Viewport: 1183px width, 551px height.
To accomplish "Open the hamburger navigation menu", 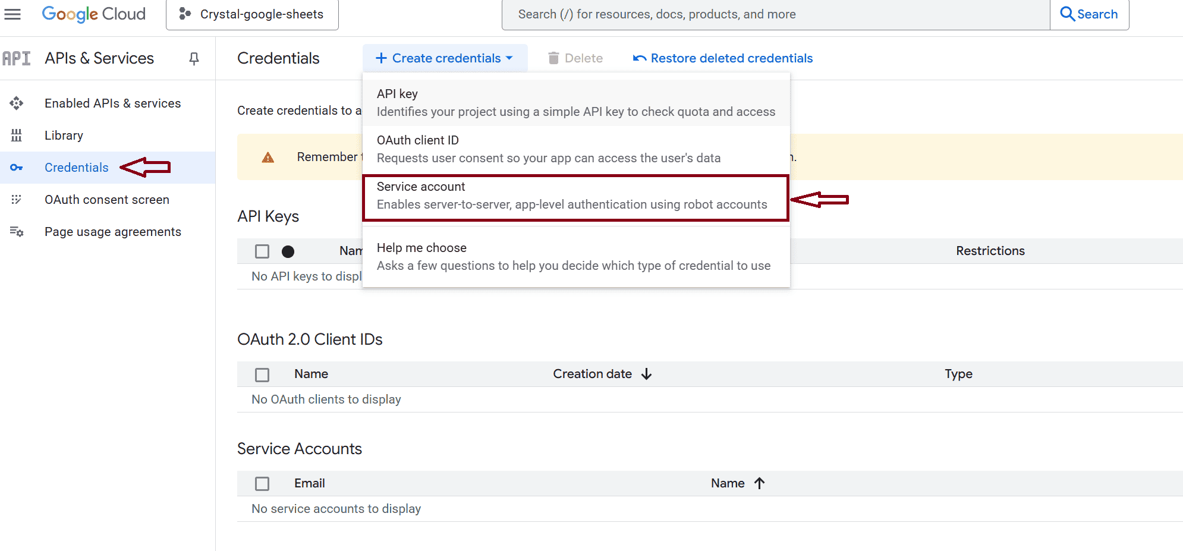I will point(12,14).
